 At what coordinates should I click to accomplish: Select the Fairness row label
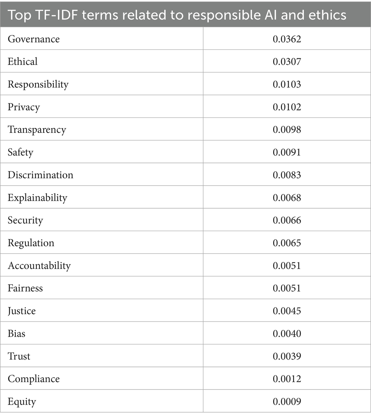(x=25, y=288)
